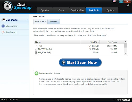The width and height of the screenshot is (132, 102).
Task: Click the RECOVERY (D:) drive name
Action: 45,49
